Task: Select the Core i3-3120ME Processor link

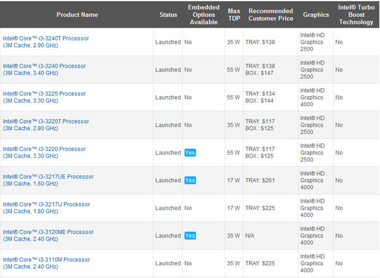Action: pos(47,232)
